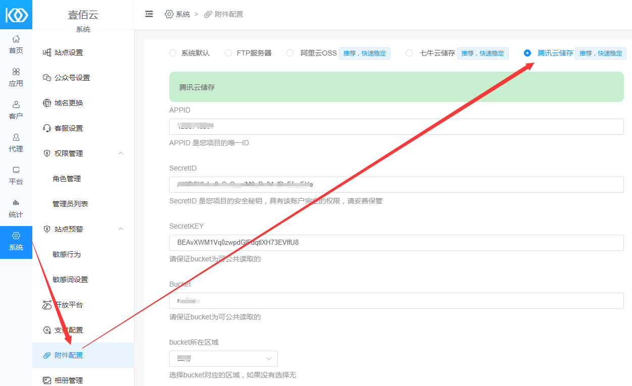The image size is (632, 386).
Task: Open the 应用 apps icon
Action: (x=16, y=72)
